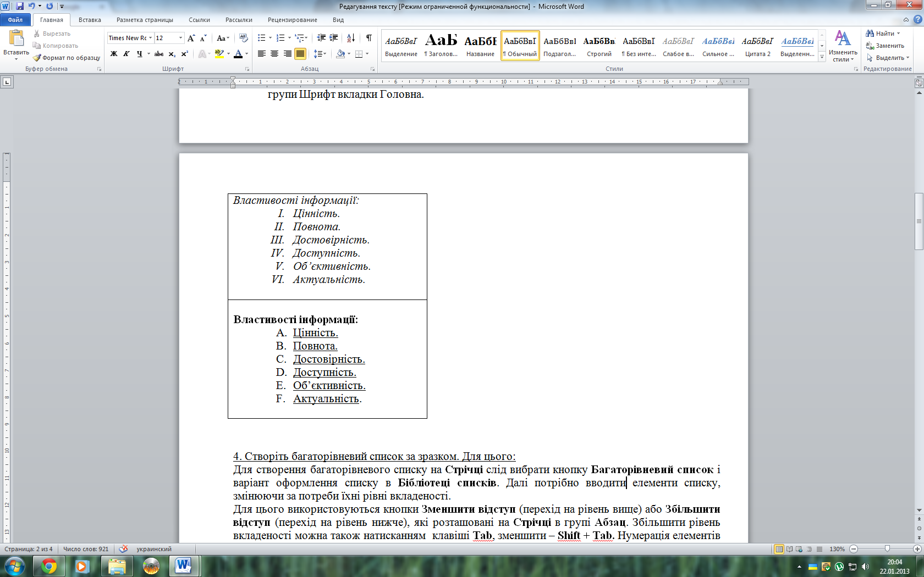Image resolution: width=924 pixels, height=577 pixels.
Task: Click the Cut (Вырезать) scissors icon
Action: (37, 34)
